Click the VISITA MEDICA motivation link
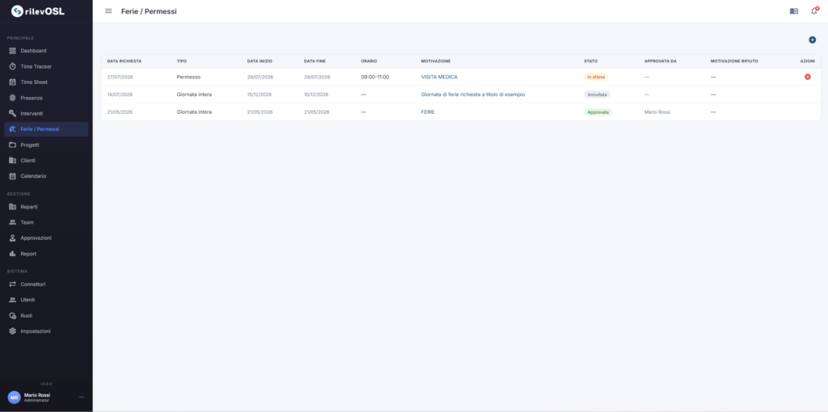 [439, 77]
